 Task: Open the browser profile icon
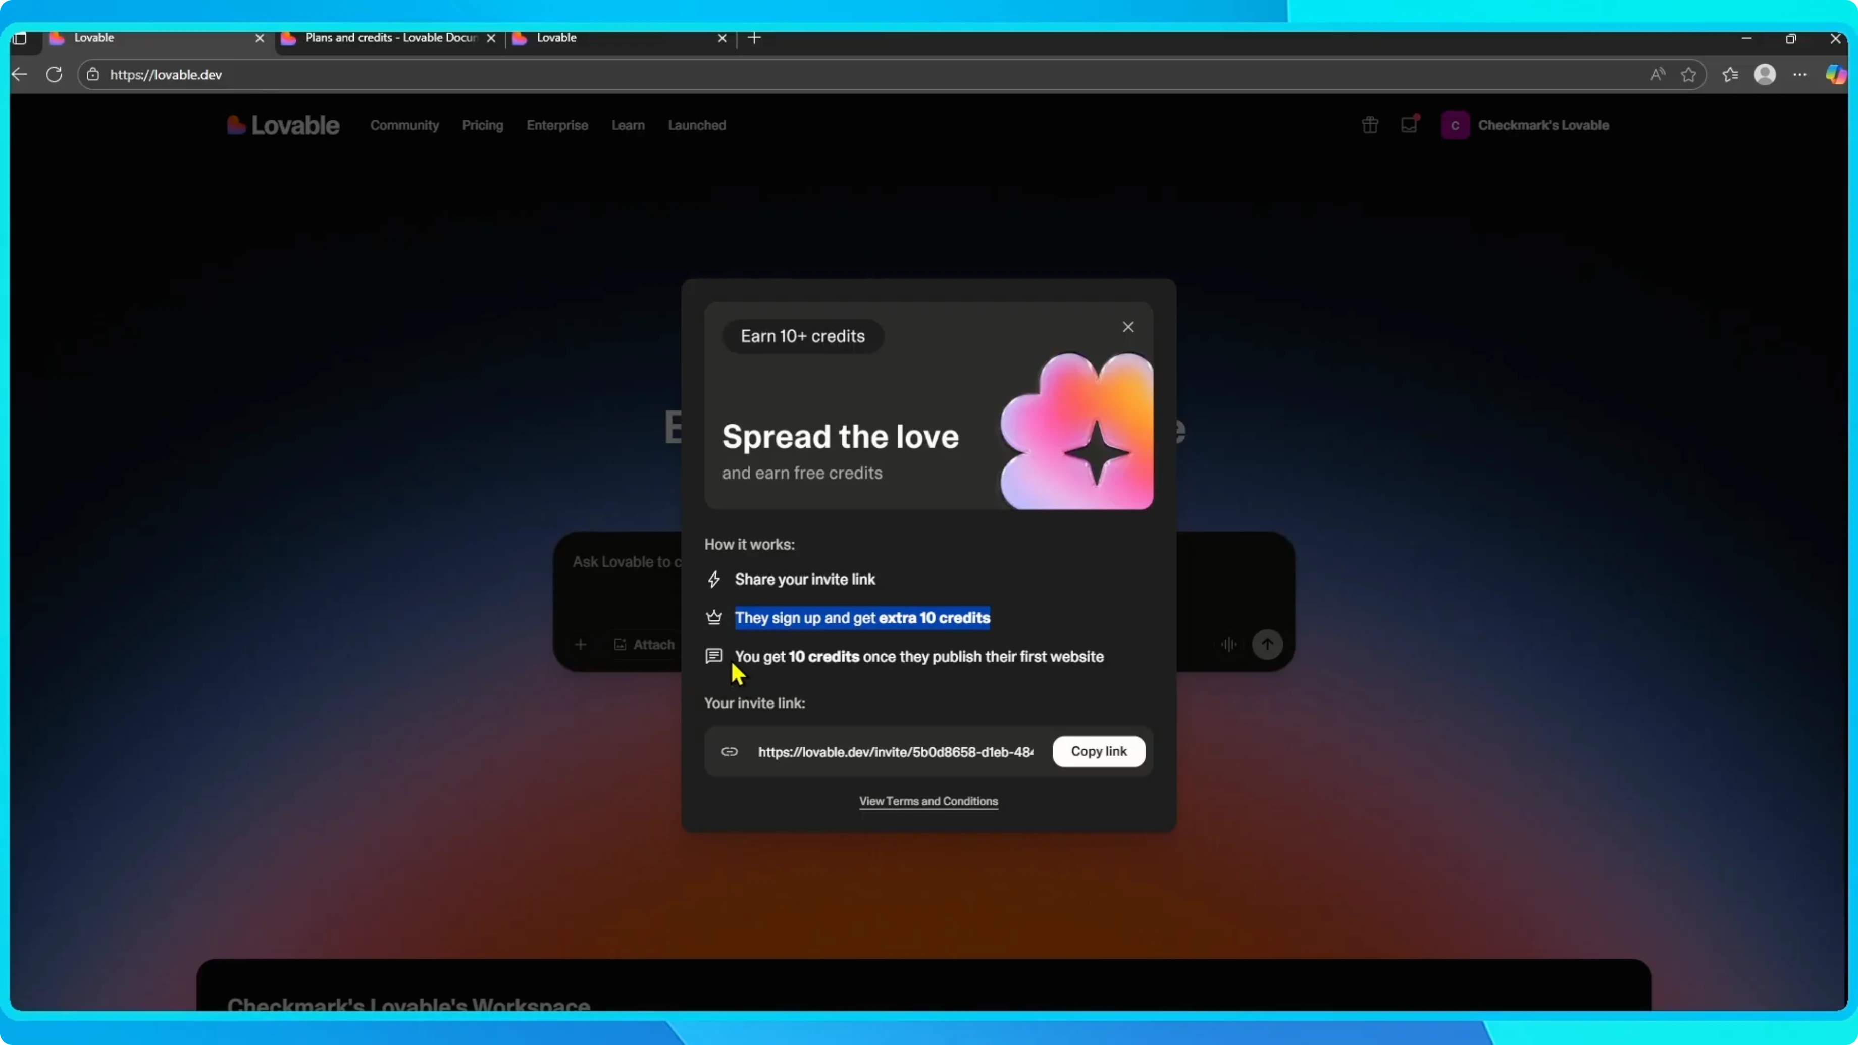(x=1765, y=74)
